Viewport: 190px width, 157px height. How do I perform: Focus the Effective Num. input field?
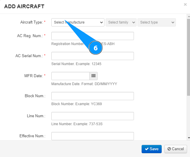[92, 136]
